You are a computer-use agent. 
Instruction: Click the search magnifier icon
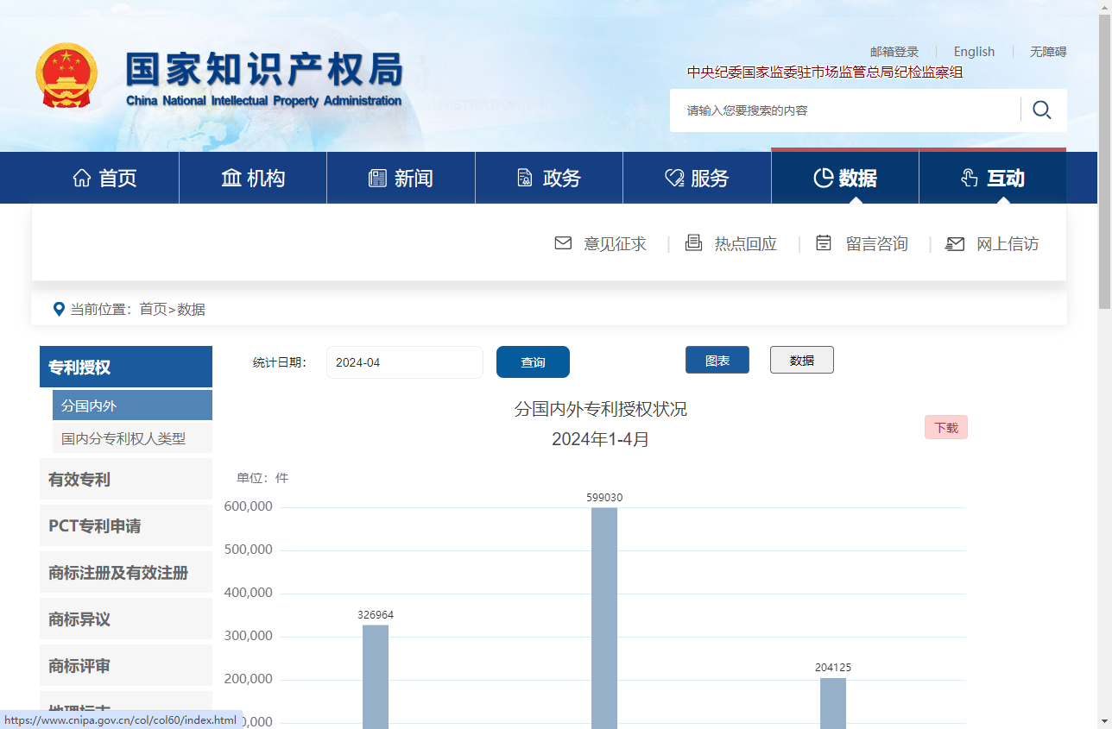tap(1041, 110)
